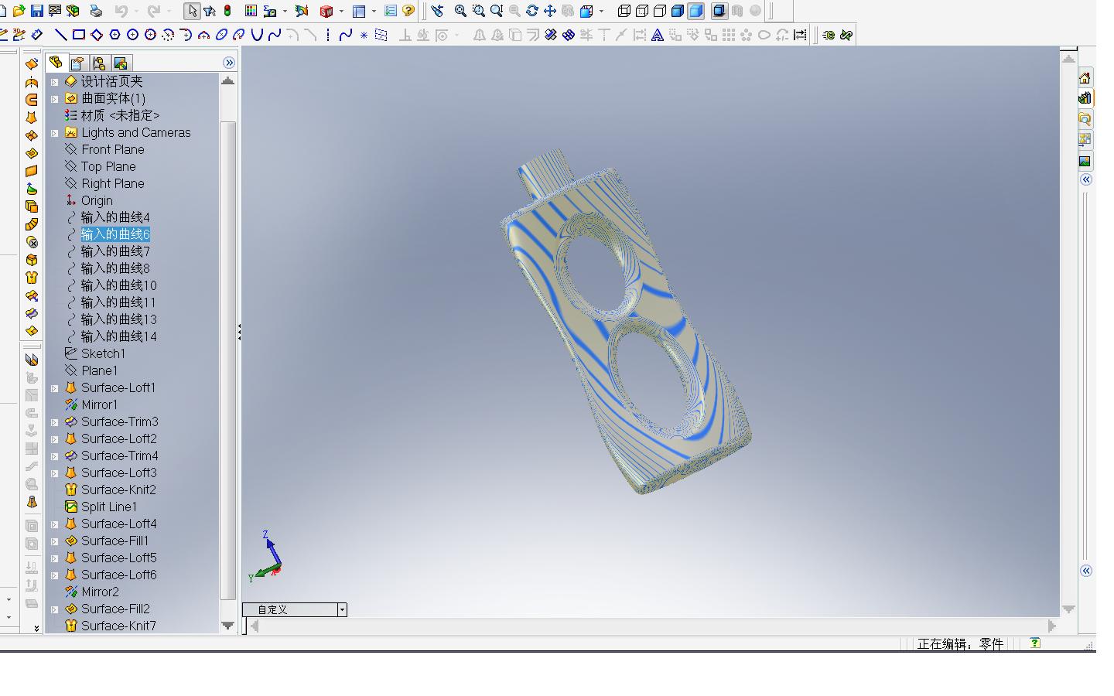Click the horizontal scrollbar right arrow
Image resolution: width=1114 pixels, height=696 pixels.
click(x=1051, y=626)
